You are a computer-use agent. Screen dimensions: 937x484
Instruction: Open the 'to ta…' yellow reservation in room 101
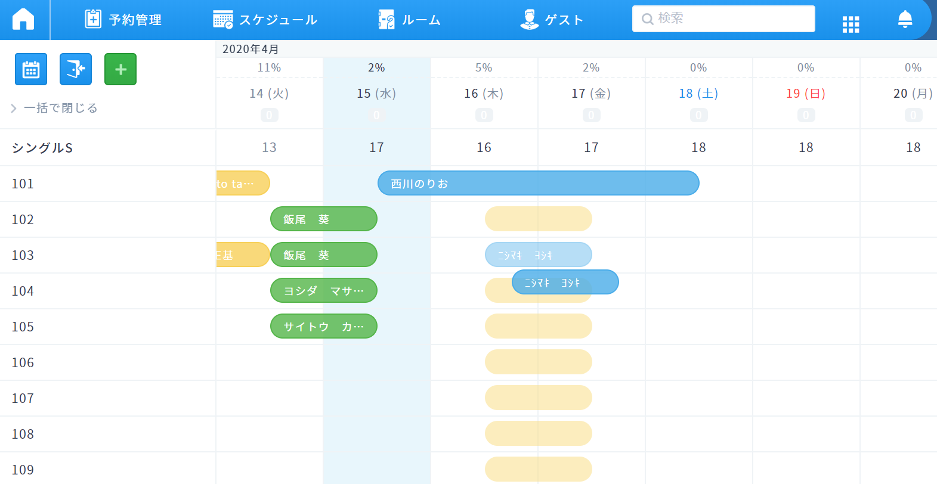pos(243,183)
